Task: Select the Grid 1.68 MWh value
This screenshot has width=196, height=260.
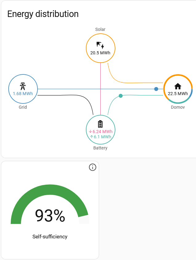Action: pyautogui.click(x=23, y=94)
